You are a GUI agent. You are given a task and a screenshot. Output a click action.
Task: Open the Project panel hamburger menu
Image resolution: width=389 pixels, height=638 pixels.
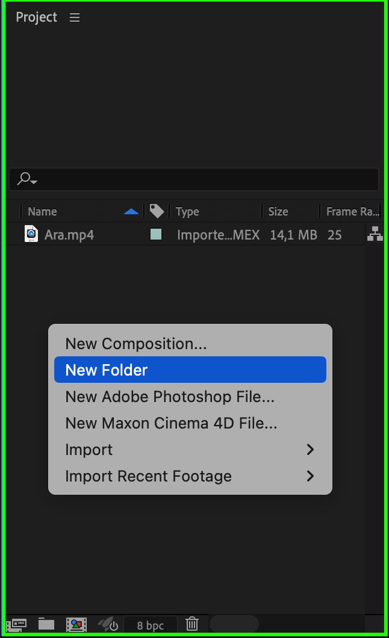pyautogui.click(x=75, y=17)
